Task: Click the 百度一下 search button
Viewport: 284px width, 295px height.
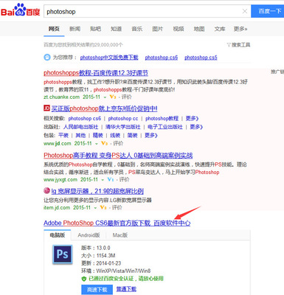Action: 268,11
